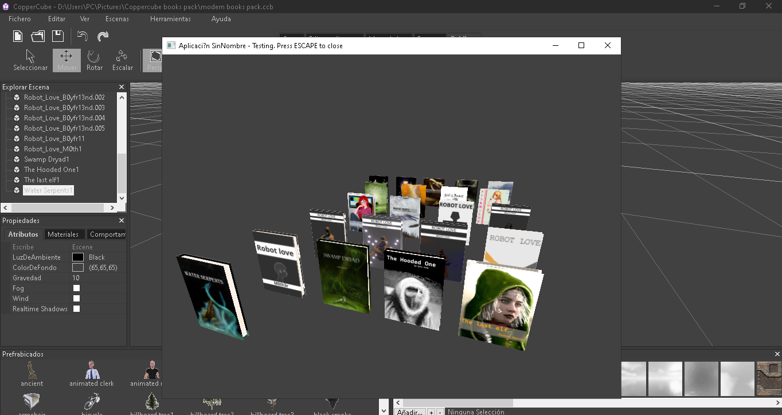This screenshot has width=782, height=415.
Task: Select the Seleccionar tool
Action: click(x=30, y=60)
